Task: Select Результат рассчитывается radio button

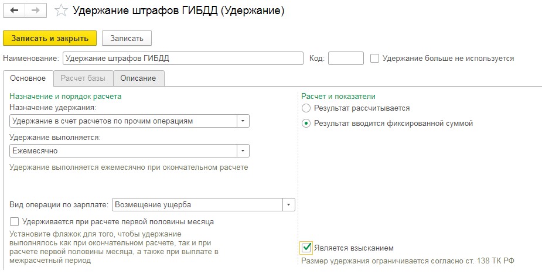Action: pos(306,108)
